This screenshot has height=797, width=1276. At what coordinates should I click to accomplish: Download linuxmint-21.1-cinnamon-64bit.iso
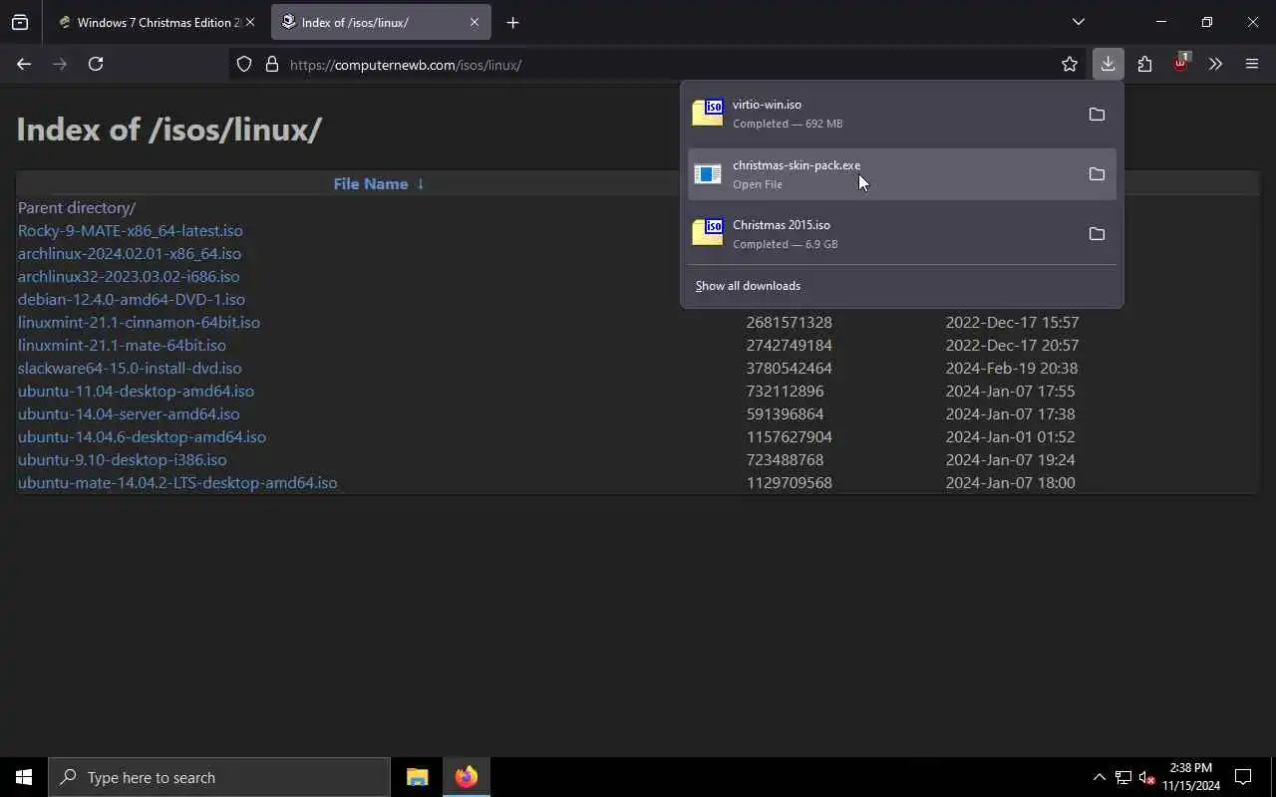click(x=139, y=322)
